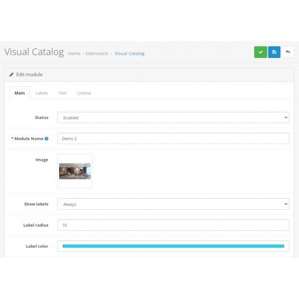Open the License tab
Image resolution: width=299 pixels, height=299 pixels.
click(x=84, y=93)
